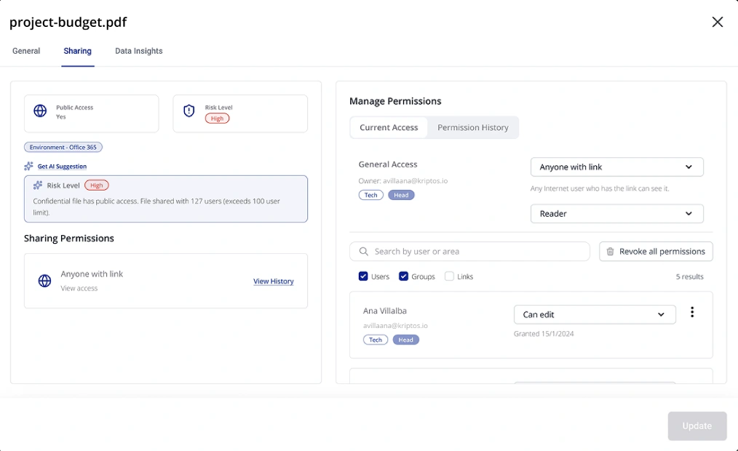Screen dimensions: 738x451
Task: Open the Can edit dropdown for Ana Villalba
Action: click(594, 314)
